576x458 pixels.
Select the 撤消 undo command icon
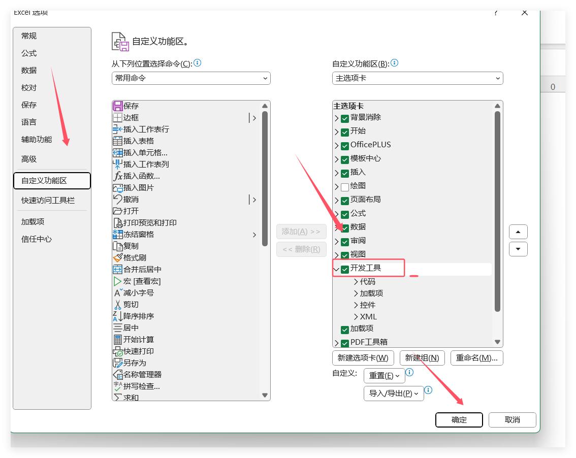point(117,200)
